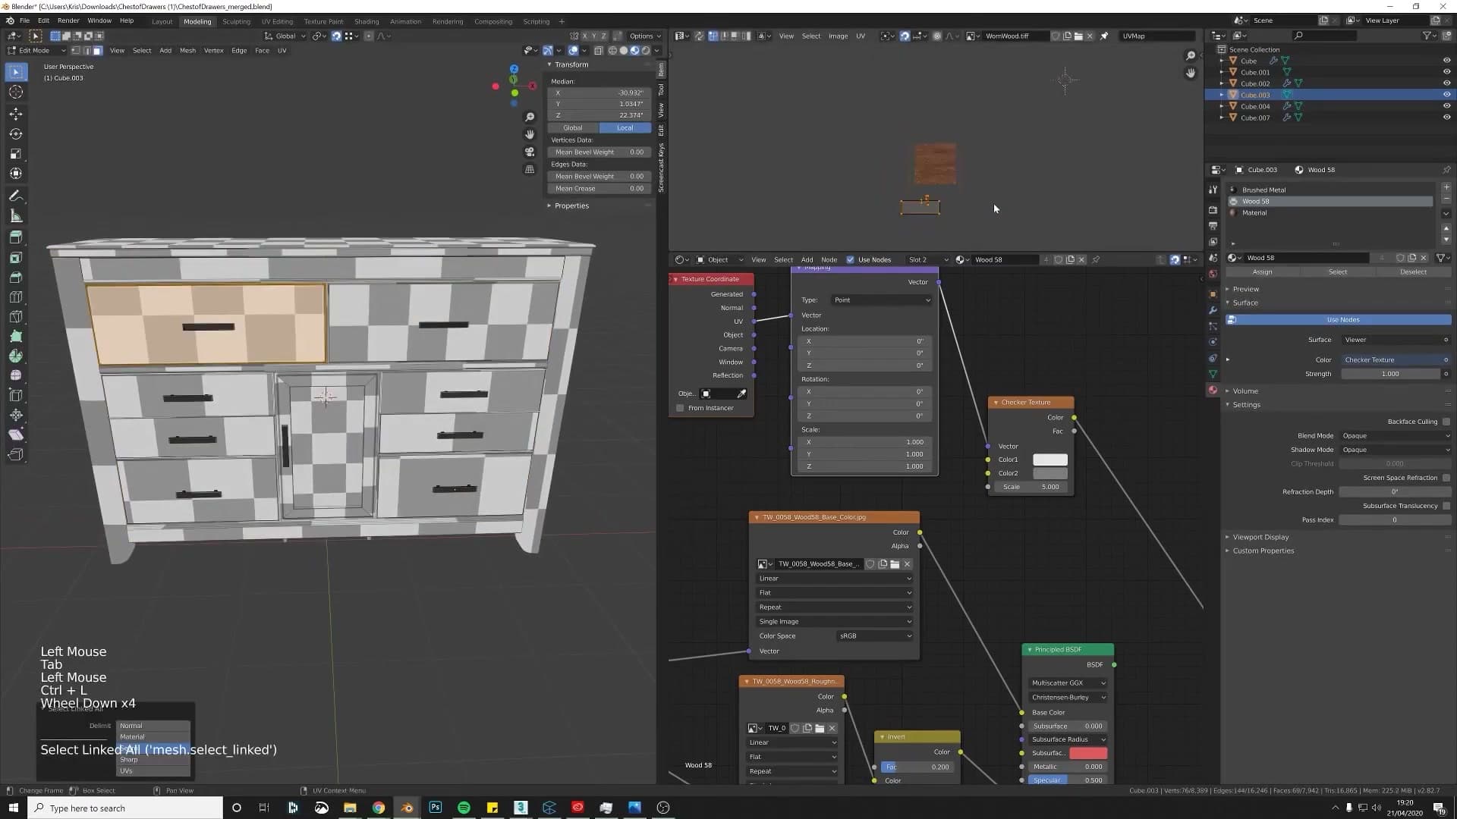Viewport: 1457px width, 819px height.
Task: Select the Rotate tool
Action: 16,134
